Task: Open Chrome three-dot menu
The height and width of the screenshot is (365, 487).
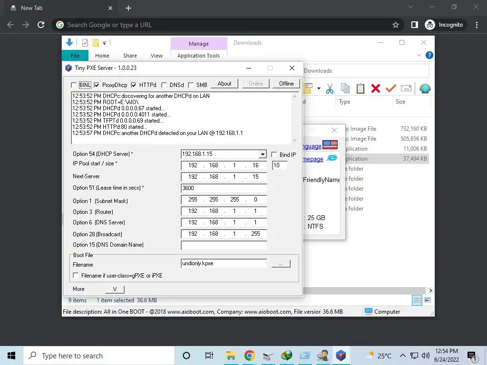Action: (x=477, y=25)
